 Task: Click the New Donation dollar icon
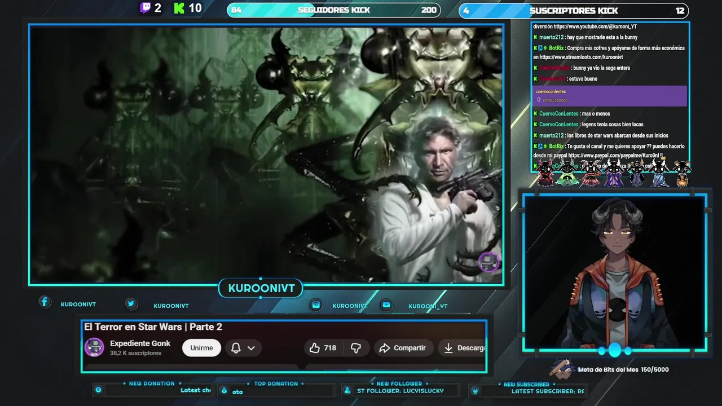98,390
